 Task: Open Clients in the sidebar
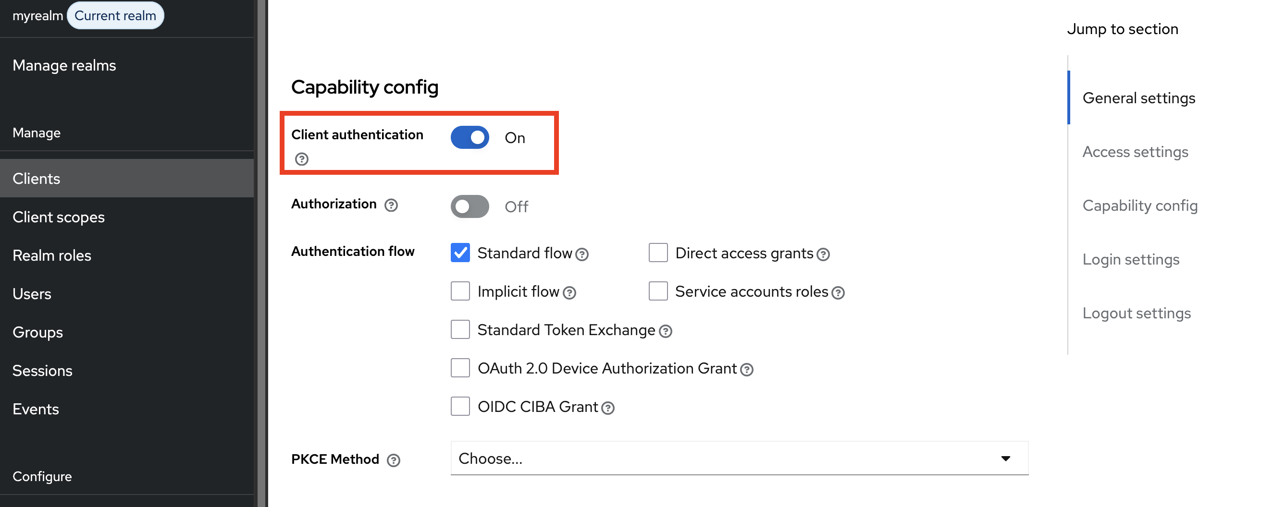click(x=37, y=179)
